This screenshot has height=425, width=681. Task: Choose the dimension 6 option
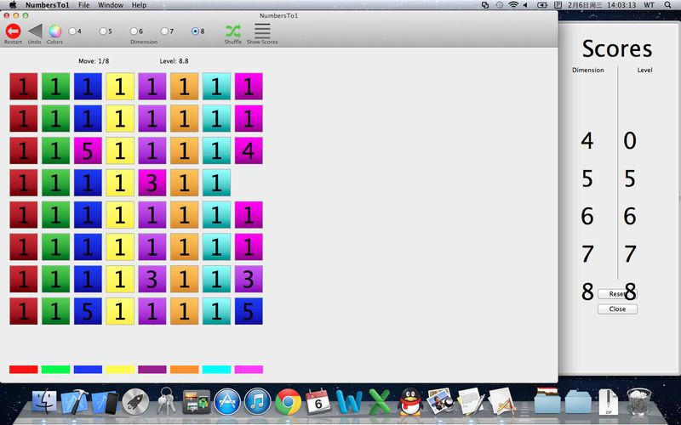(134, 31)
